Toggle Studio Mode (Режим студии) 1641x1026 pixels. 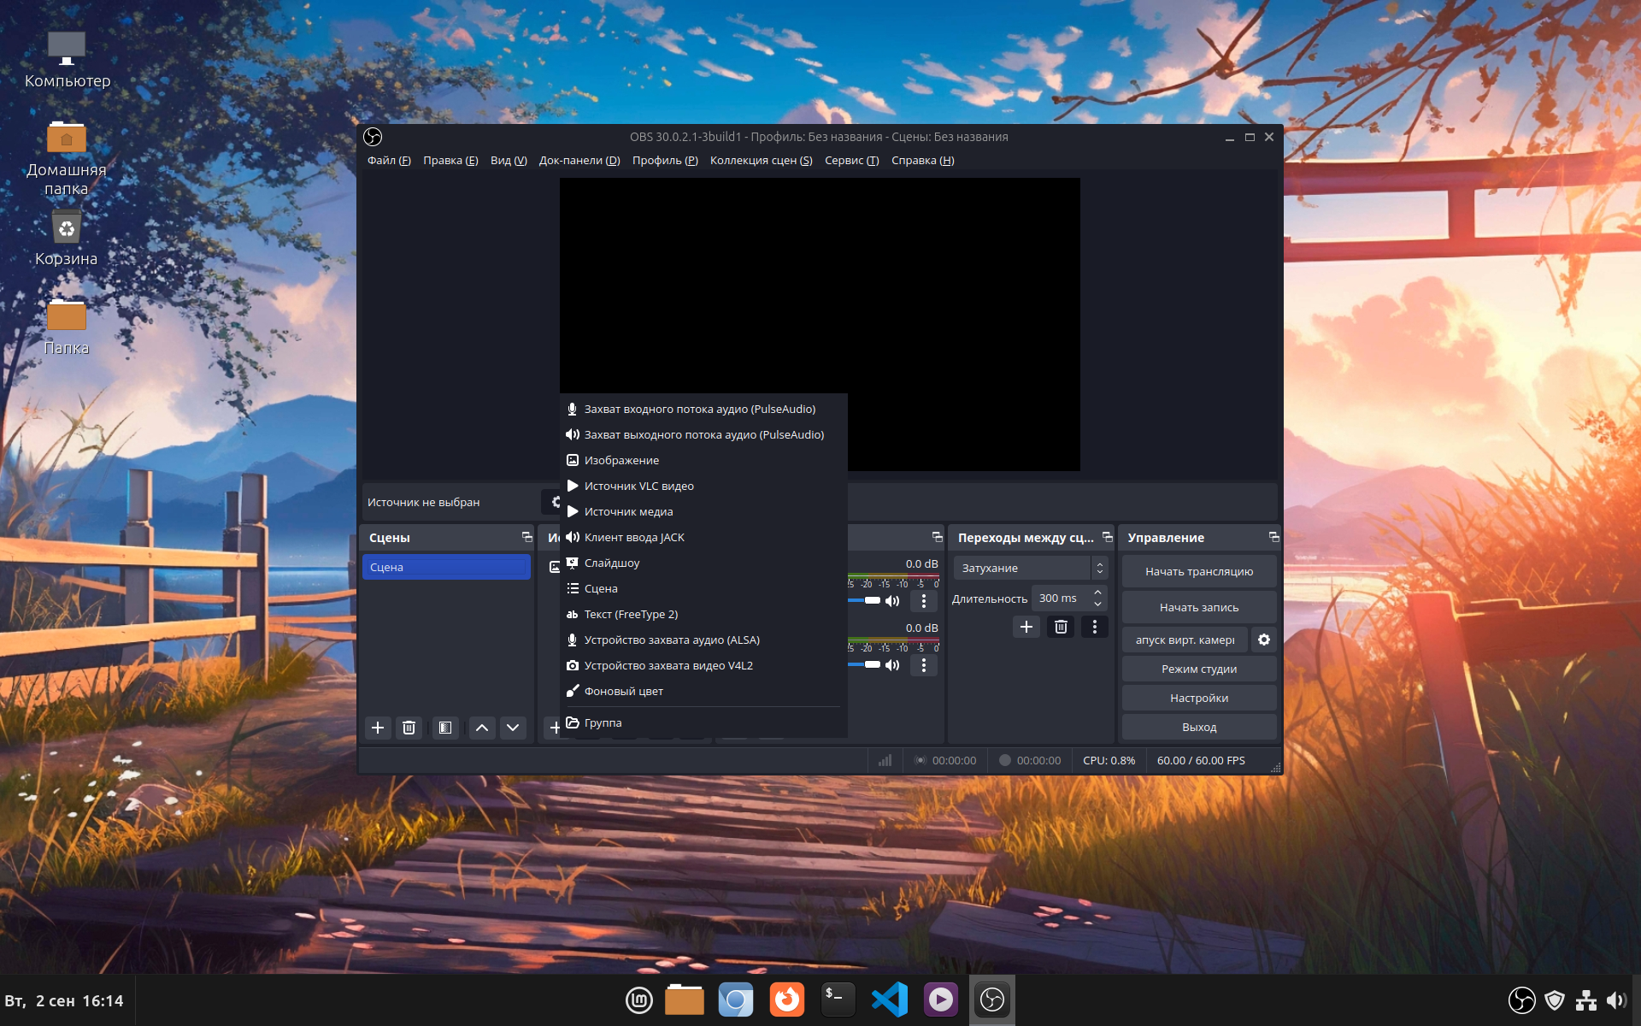pos(1198,669)
